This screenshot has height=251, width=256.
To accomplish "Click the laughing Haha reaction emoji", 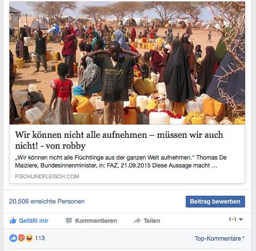I will (x=29, y=238).
